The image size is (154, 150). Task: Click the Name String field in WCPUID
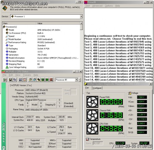[51, 110]
